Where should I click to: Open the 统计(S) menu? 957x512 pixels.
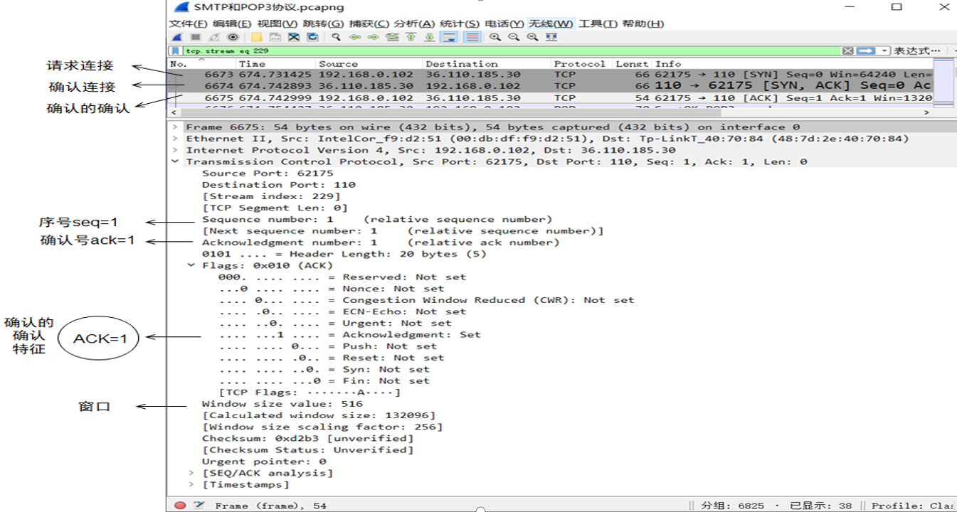coord(460,23)
